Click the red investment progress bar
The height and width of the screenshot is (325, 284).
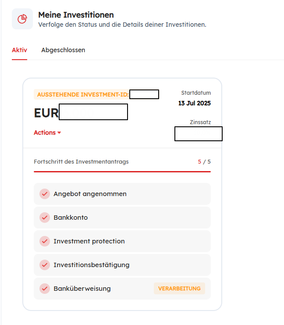point(122,171)
